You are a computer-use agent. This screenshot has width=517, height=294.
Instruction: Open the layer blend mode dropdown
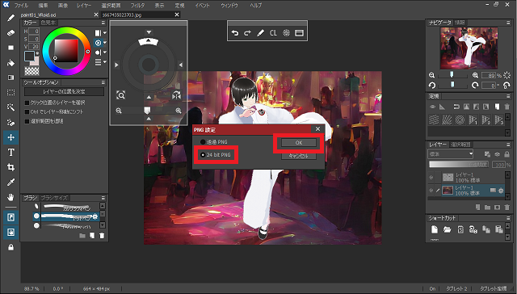(x=451, y=154)
